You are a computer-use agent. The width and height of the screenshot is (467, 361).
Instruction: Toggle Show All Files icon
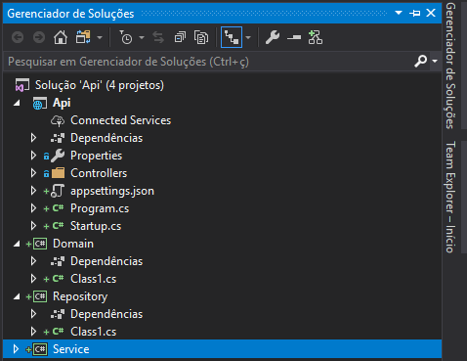(x=201, y=37)
